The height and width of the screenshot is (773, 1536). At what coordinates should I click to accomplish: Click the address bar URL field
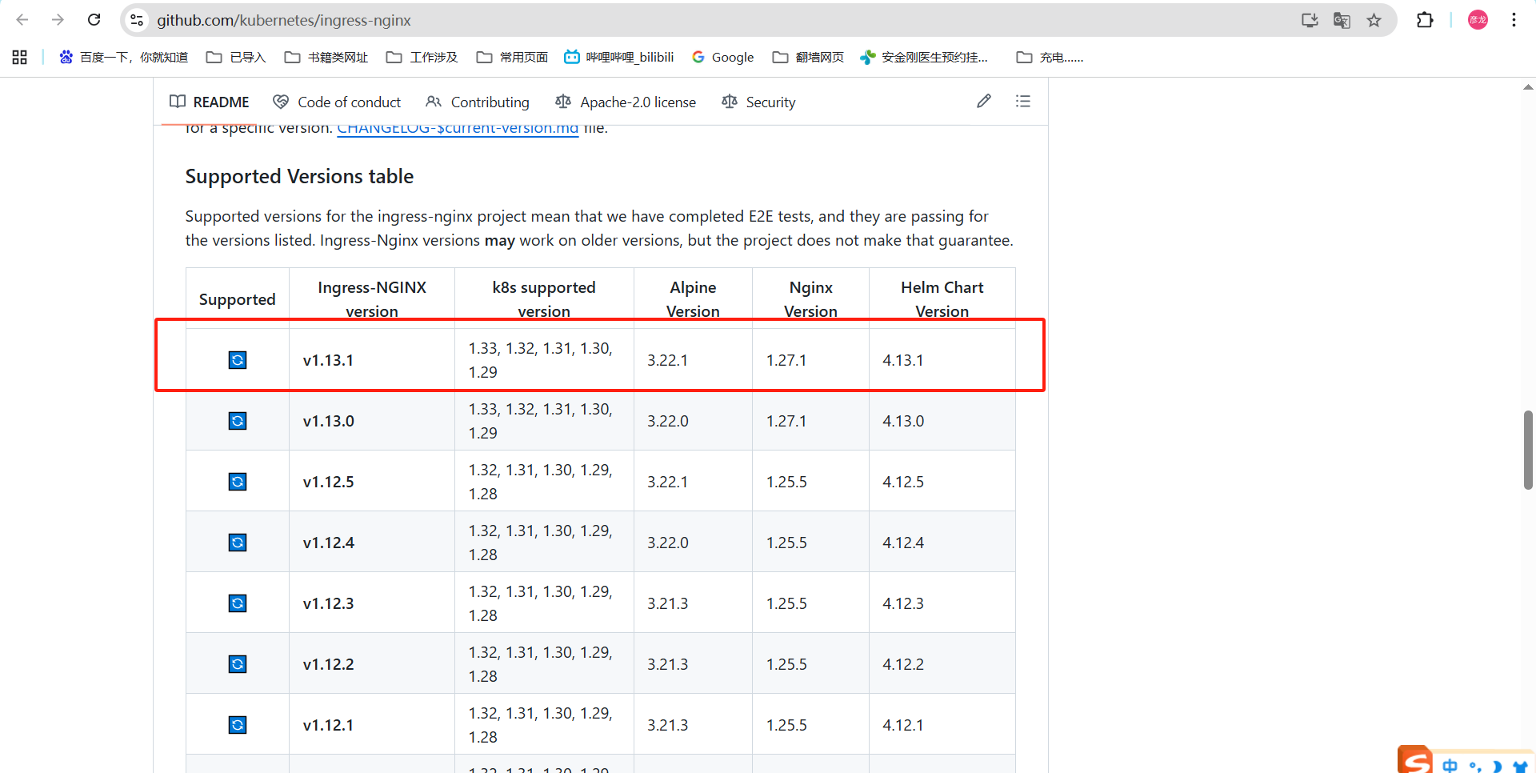click(x=720, y=20)
